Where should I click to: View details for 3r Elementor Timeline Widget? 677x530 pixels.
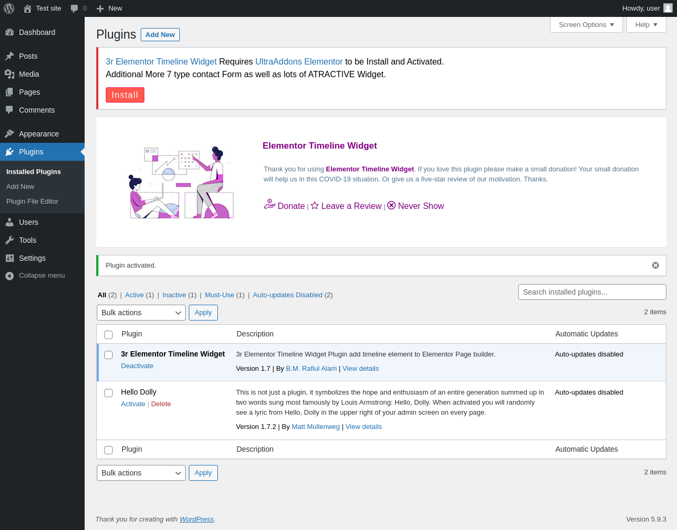361,369
